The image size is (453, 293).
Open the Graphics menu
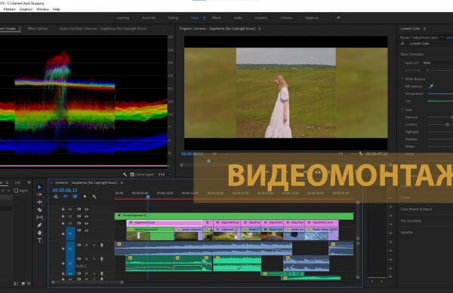26,9
